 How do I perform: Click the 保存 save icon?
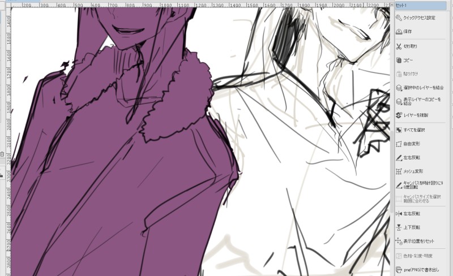pyautogui.click(x=399, y=32)
